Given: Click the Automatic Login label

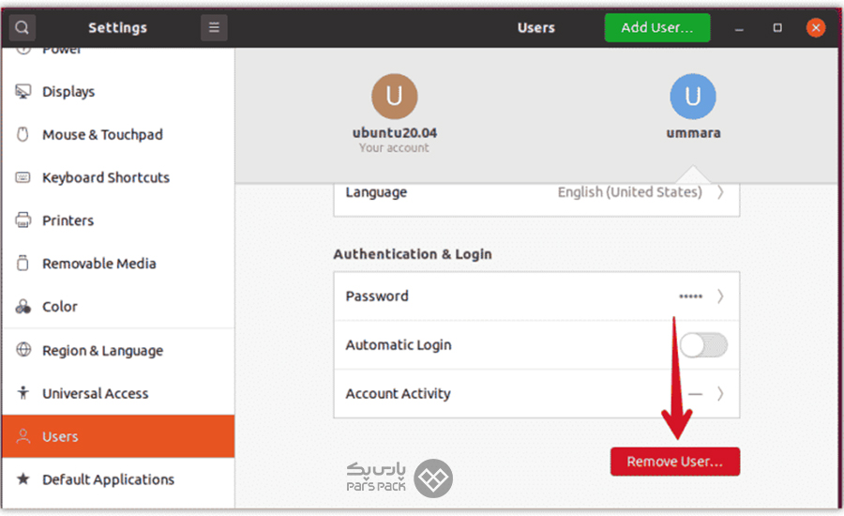Looking at the screenshot, I should click(x=399, y=344).
